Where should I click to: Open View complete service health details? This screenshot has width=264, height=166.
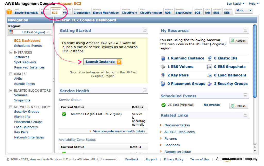pos(119,131)
